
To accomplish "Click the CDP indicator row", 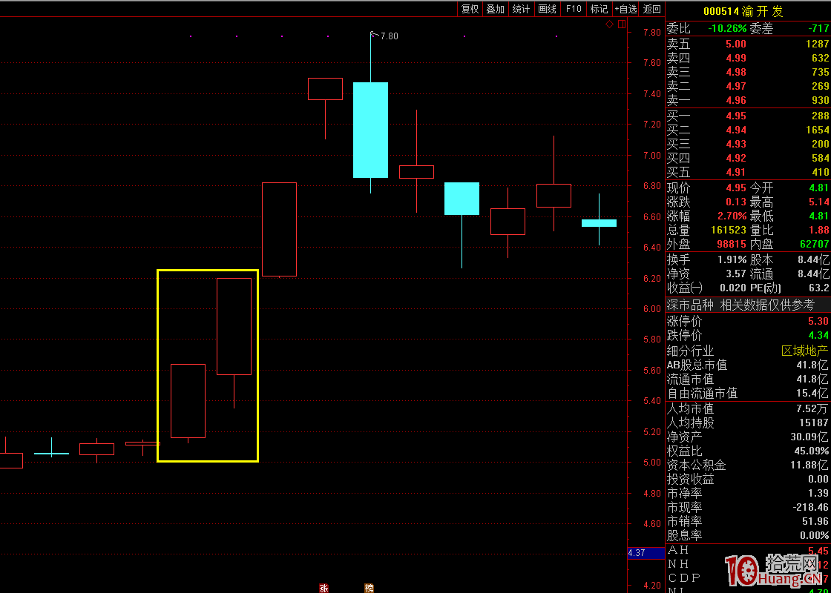I will (748, 578).
